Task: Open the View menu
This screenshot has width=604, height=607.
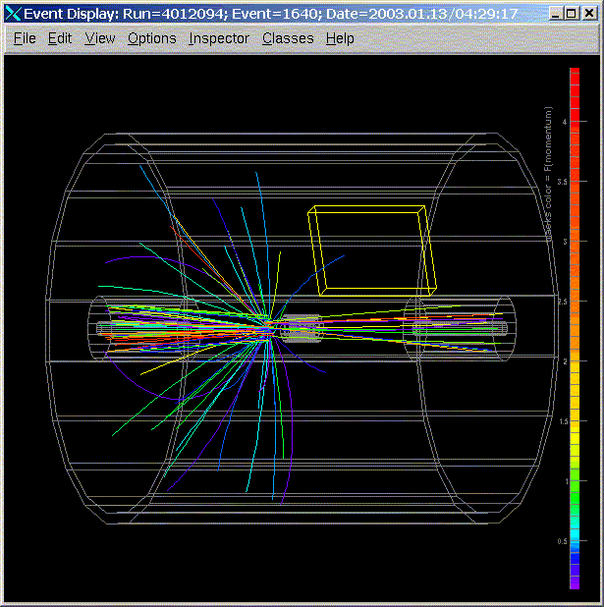Action: pyautogui.click(x=100, y=38)
